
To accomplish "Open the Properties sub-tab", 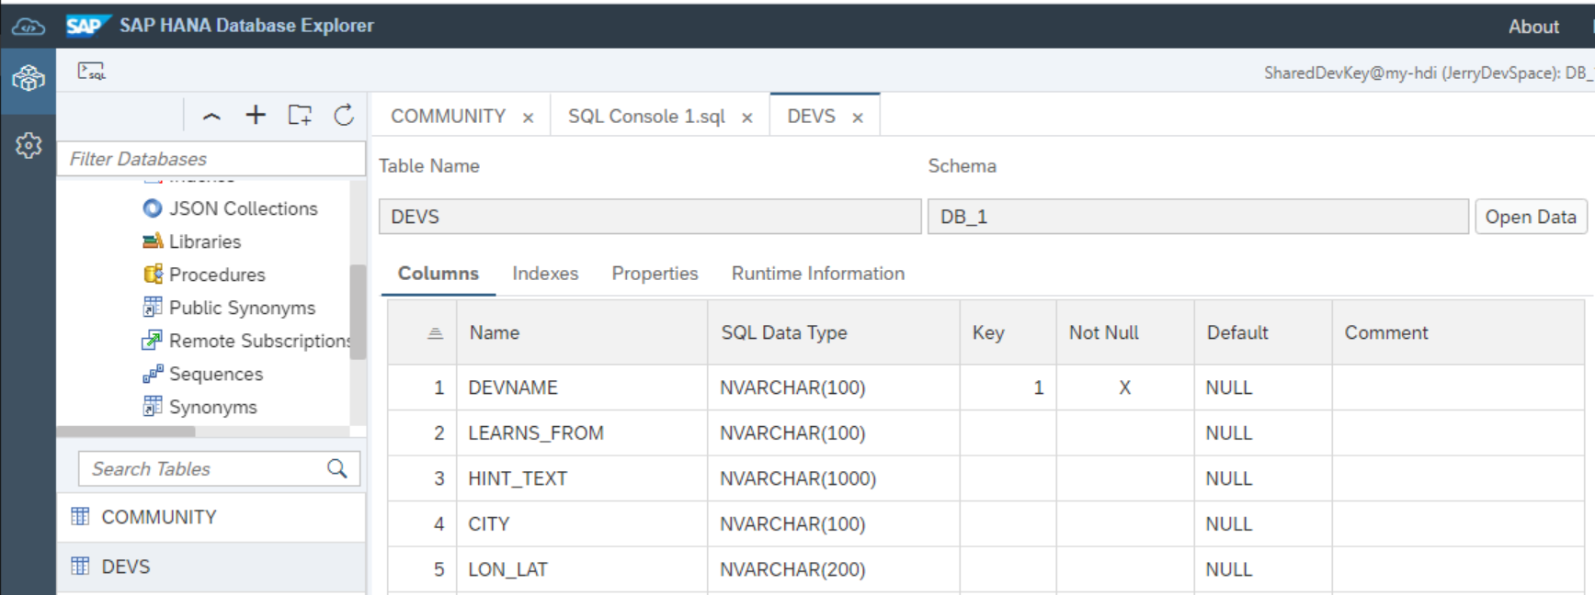I will 655,274.
